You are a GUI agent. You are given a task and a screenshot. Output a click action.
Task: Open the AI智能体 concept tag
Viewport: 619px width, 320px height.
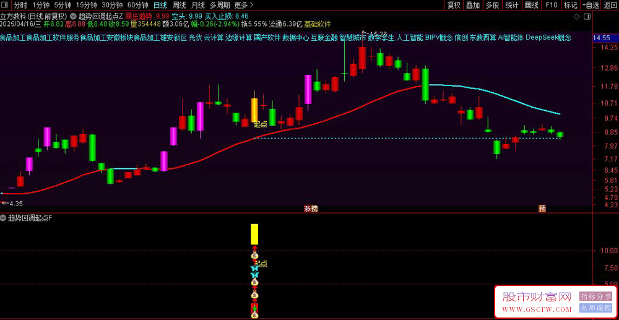coord(511,38)
